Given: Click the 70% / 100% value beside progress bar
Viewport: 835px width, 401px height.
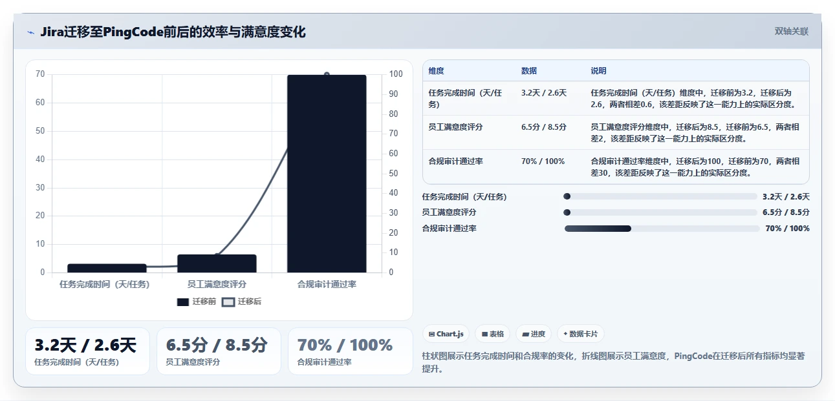Looking at the screenshot, I should 787,229.
